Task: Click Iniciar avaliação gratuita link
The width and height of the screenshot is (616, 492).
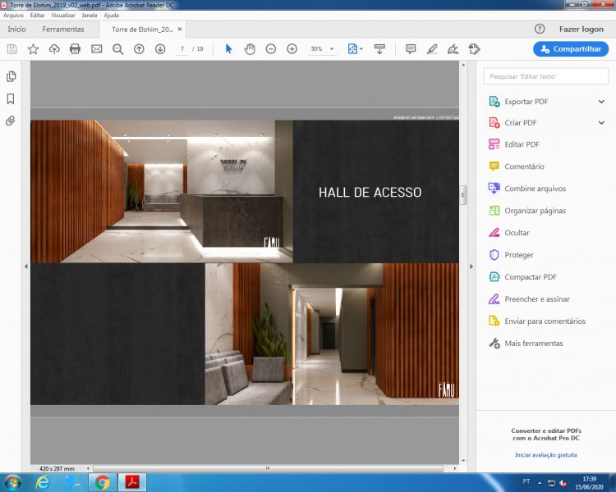Action: pos(545,455)
